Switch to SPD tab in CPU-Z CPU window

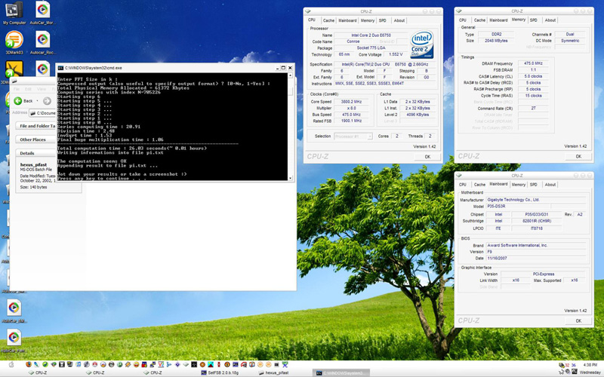click(x=383, y=20)
